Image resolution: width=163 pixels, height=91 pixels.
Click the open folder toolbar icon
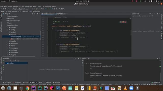pyautogui.click(x=1, y=9)
